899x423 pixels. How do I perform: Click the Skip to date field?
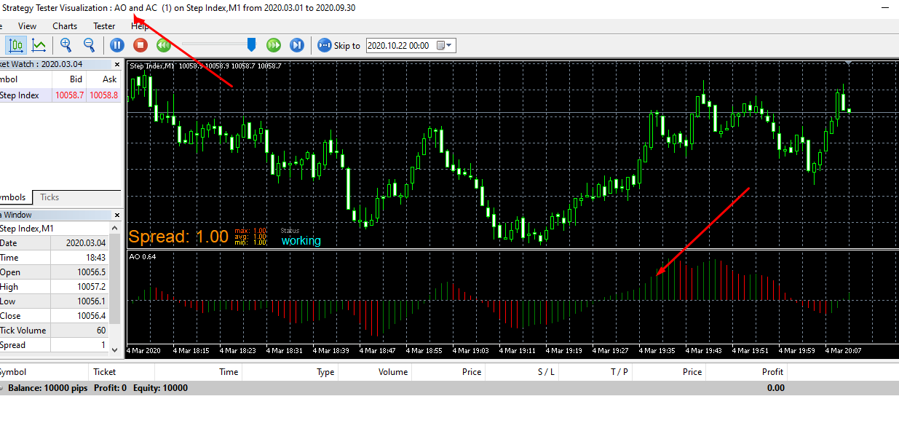[401, 45]
